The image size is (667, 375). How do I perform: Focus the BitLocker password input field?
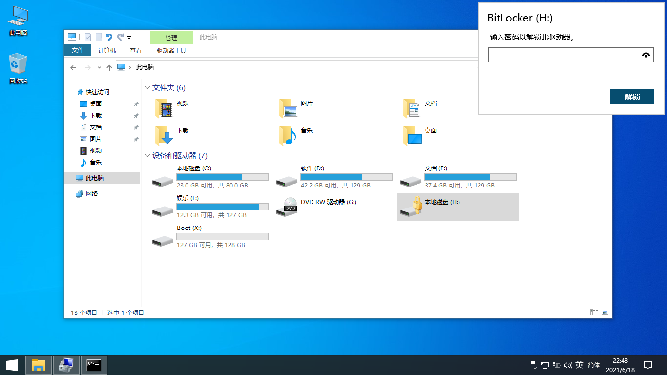coord(571,55)
